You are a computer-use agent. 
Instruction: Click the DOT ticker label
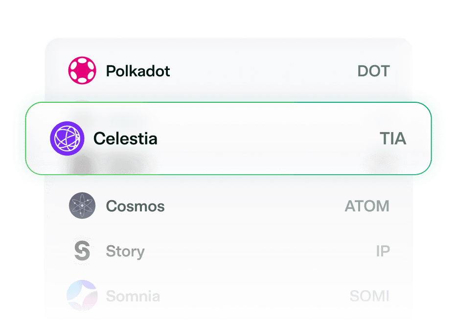(x=373, y=71)
